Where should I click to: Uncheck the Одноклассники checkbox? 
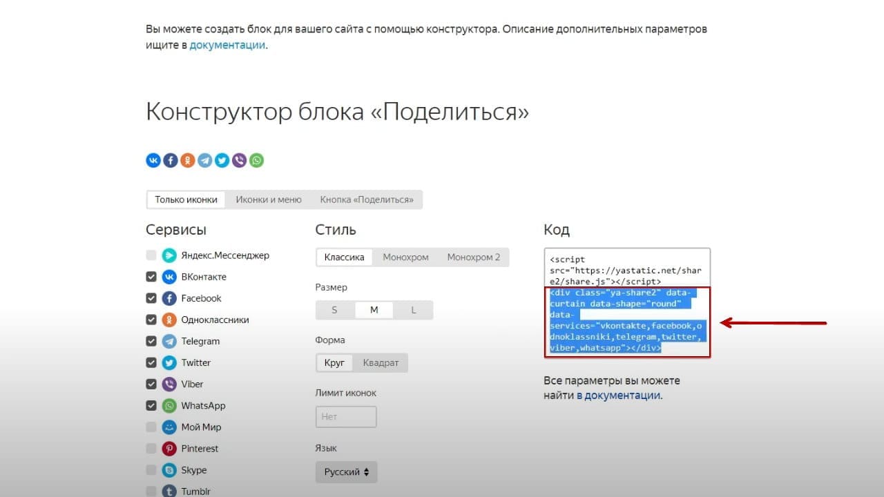(x=151, y=320)
